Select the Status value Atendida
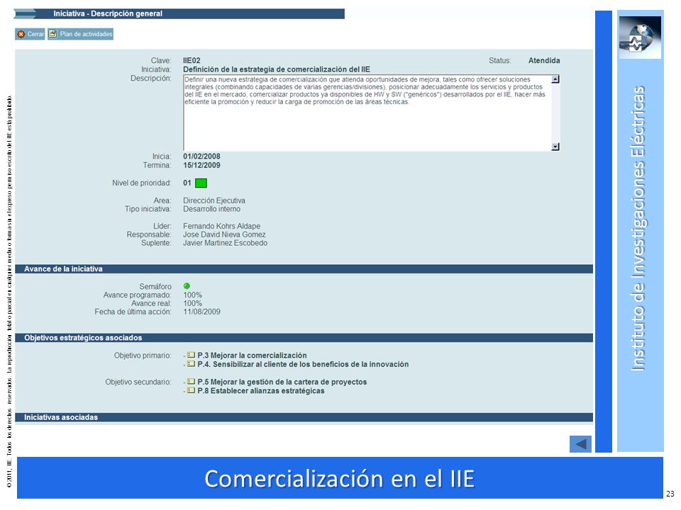 [544, 61]
